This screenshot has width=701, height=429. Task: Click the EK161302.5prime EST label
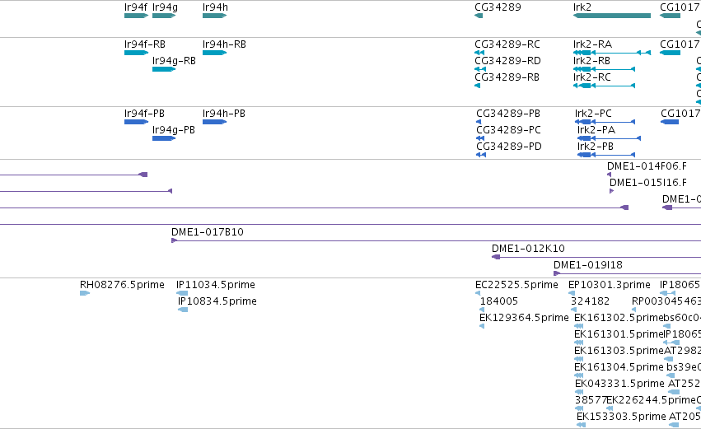(x=619, y=318)
